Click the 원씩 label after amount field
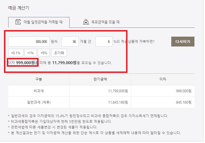Image resolution: width=205 pixels, height=143 pixels. [54, 41]
